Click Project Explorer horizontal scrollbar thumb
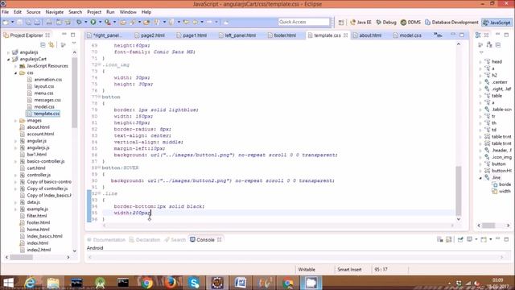This screenshot has width=515, height=290. coord(22,257)
